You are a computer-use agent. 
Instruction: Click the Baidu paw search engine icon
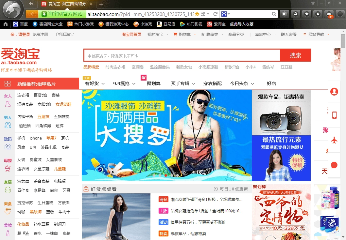pyautogui.click(x=224, y=14)
